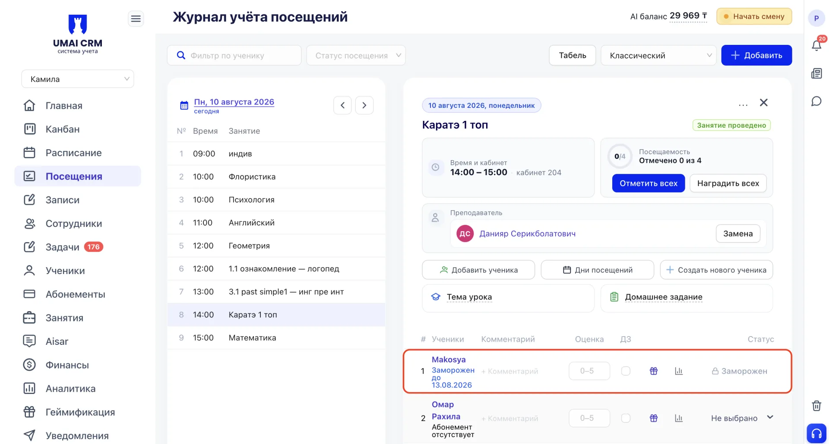The width and height of the screenshot is (829, 444).
Task: Click Добавить ученика button
Action: pyautogui.click(x=478, y=270)
